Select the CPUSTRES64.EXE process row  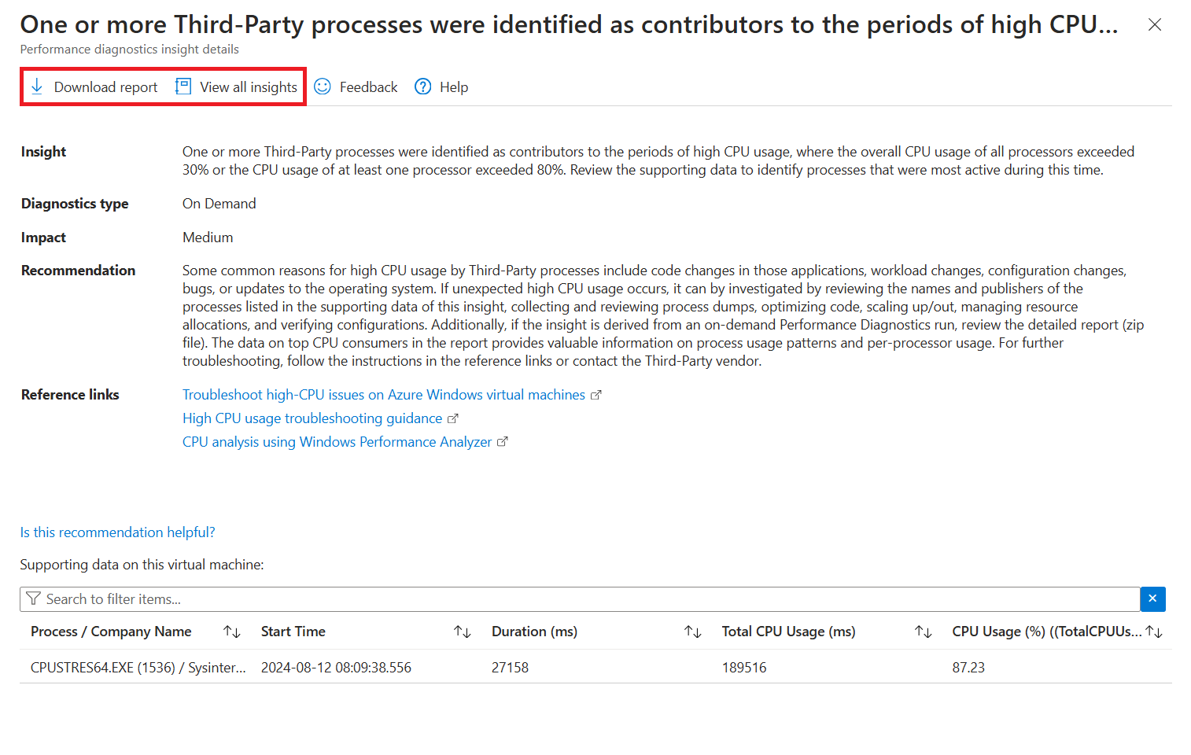point(138,668)
